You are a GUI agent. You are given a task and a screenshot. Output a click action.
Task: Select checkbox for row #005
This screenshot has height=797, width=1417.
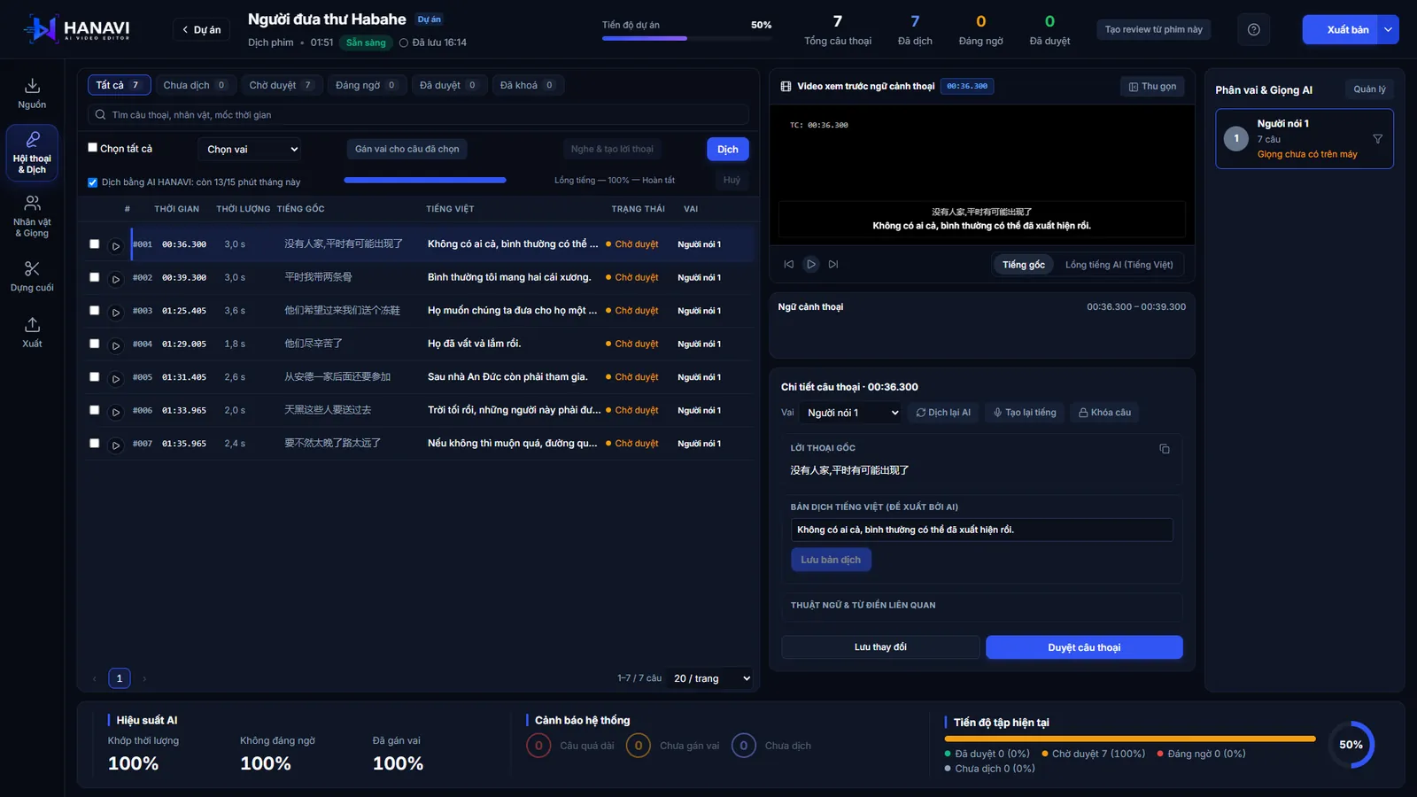coord(94,376)
